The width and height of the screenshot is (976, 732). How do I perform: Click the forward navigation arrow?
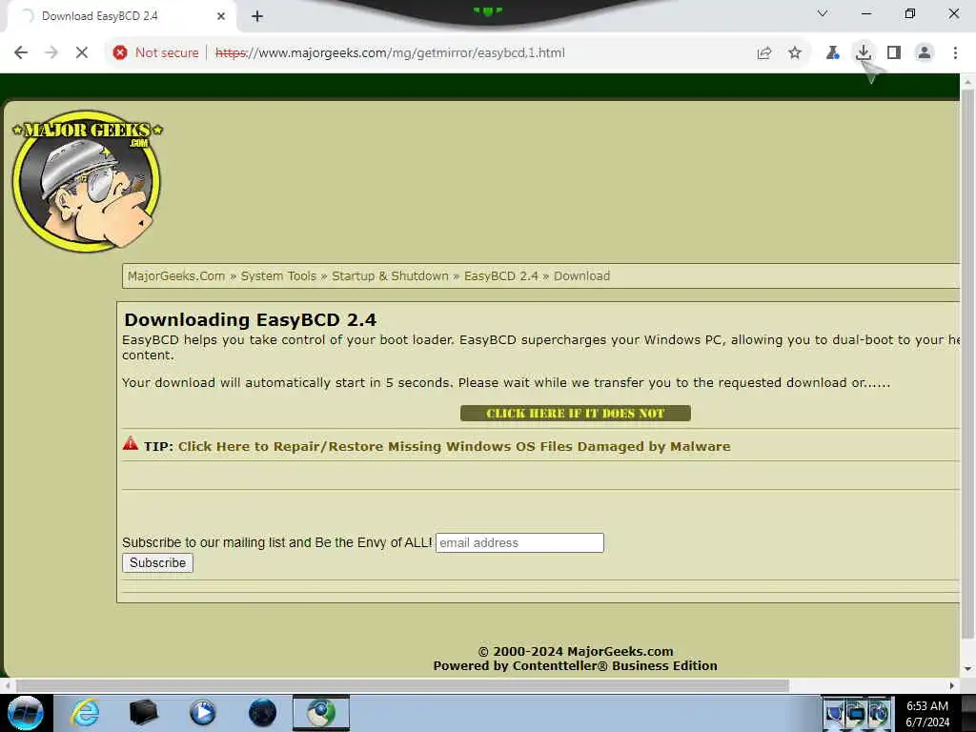tap(51, 53)
